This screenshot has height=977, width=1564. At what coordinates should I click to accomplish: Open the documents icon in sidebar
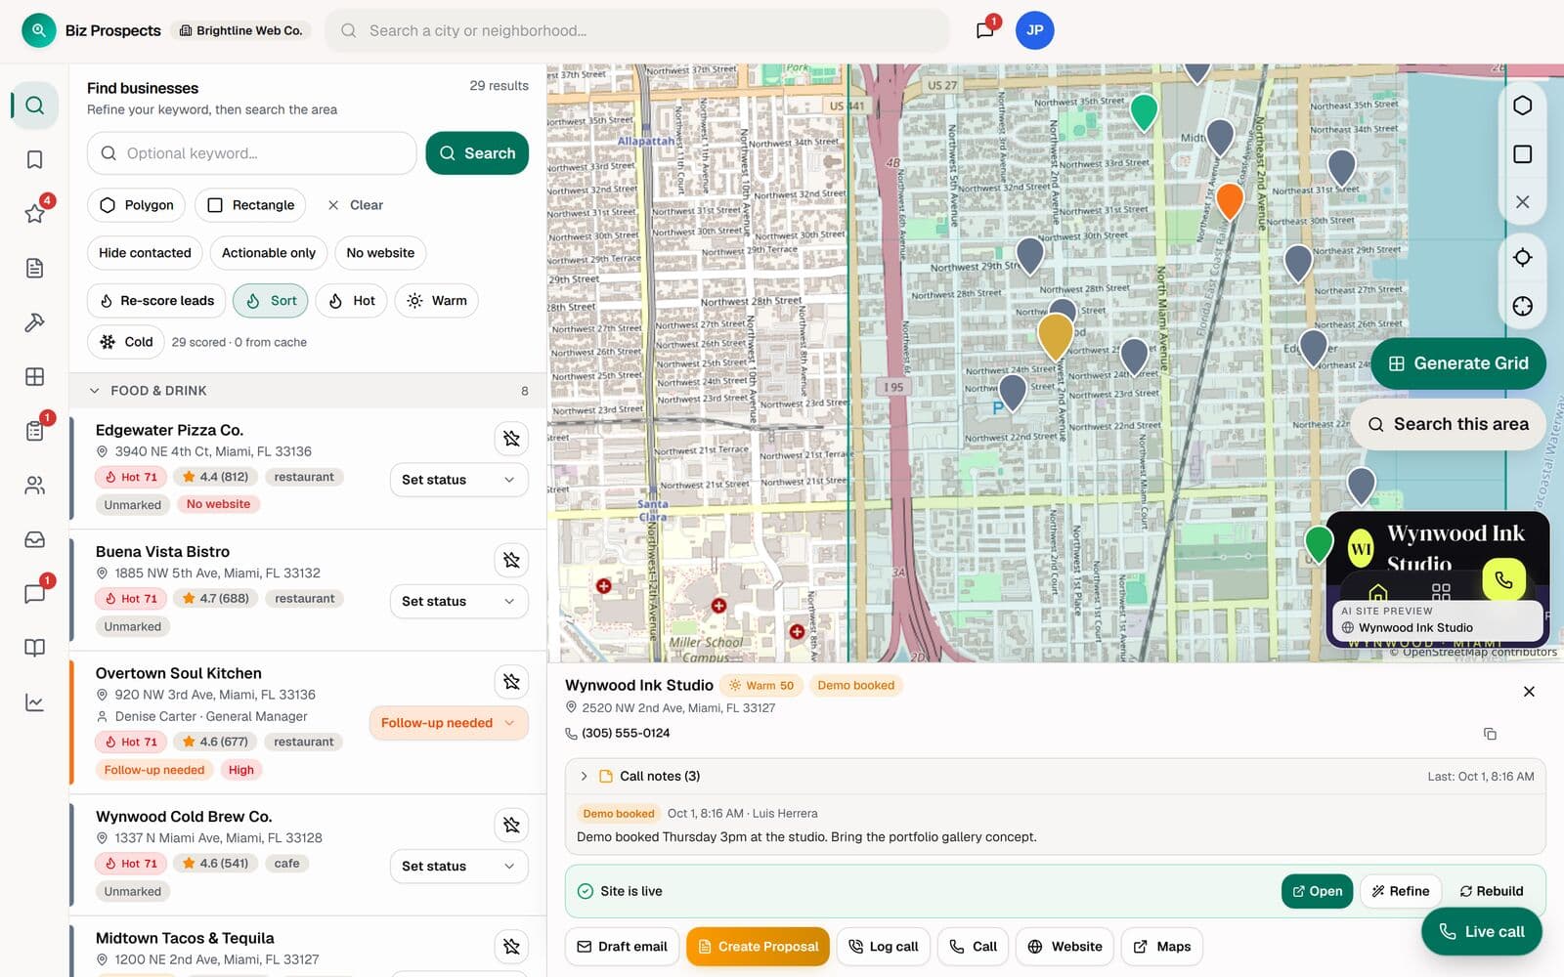[34, 268]
